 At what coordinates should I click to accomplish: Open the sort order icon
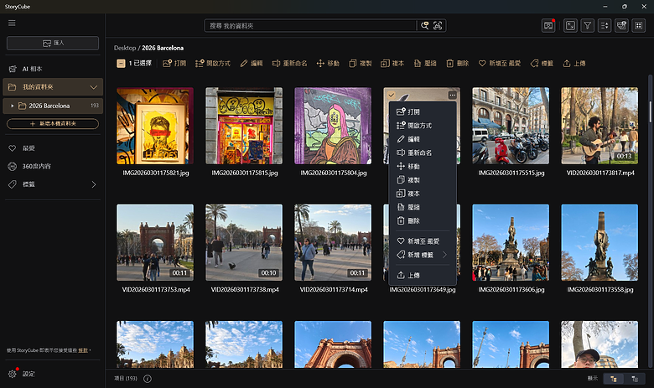(x=605, y=26)
